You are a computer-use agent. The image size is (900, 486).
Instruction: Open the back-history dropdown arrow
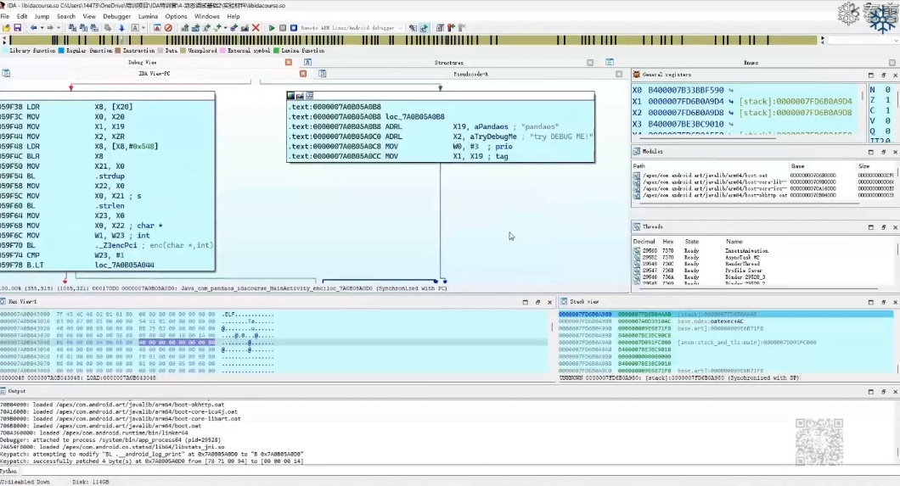click(42, 27)
